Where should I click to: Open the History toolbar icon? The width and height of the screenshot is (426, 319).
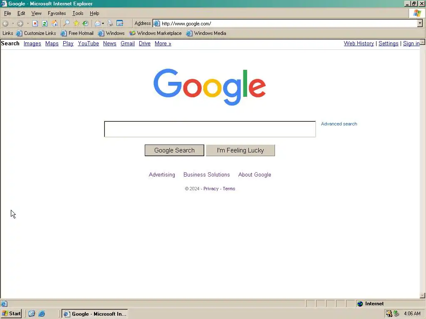[86, 24]
